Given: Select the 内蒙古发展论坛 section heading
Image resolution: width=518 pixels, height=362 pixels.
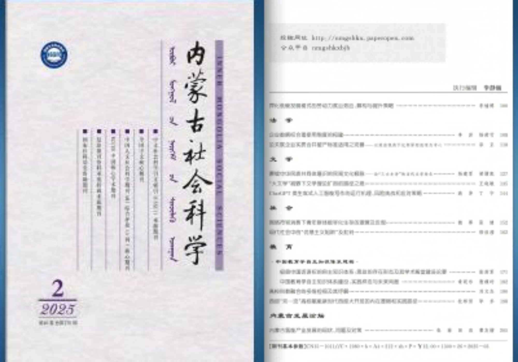Looking at the screenshot, I should 297,316.
